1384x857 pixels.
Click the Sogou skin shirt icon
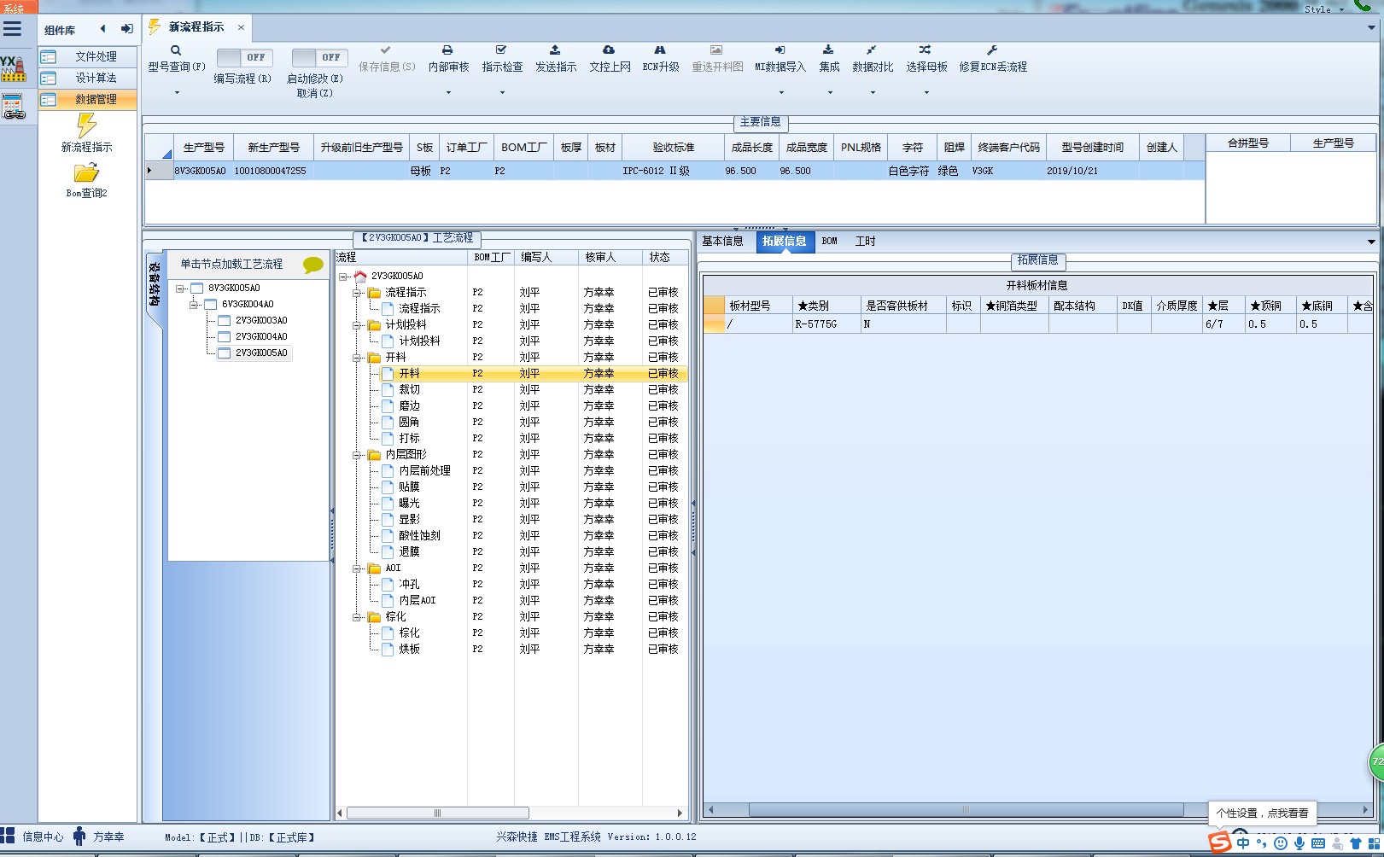click(1356, 843)
